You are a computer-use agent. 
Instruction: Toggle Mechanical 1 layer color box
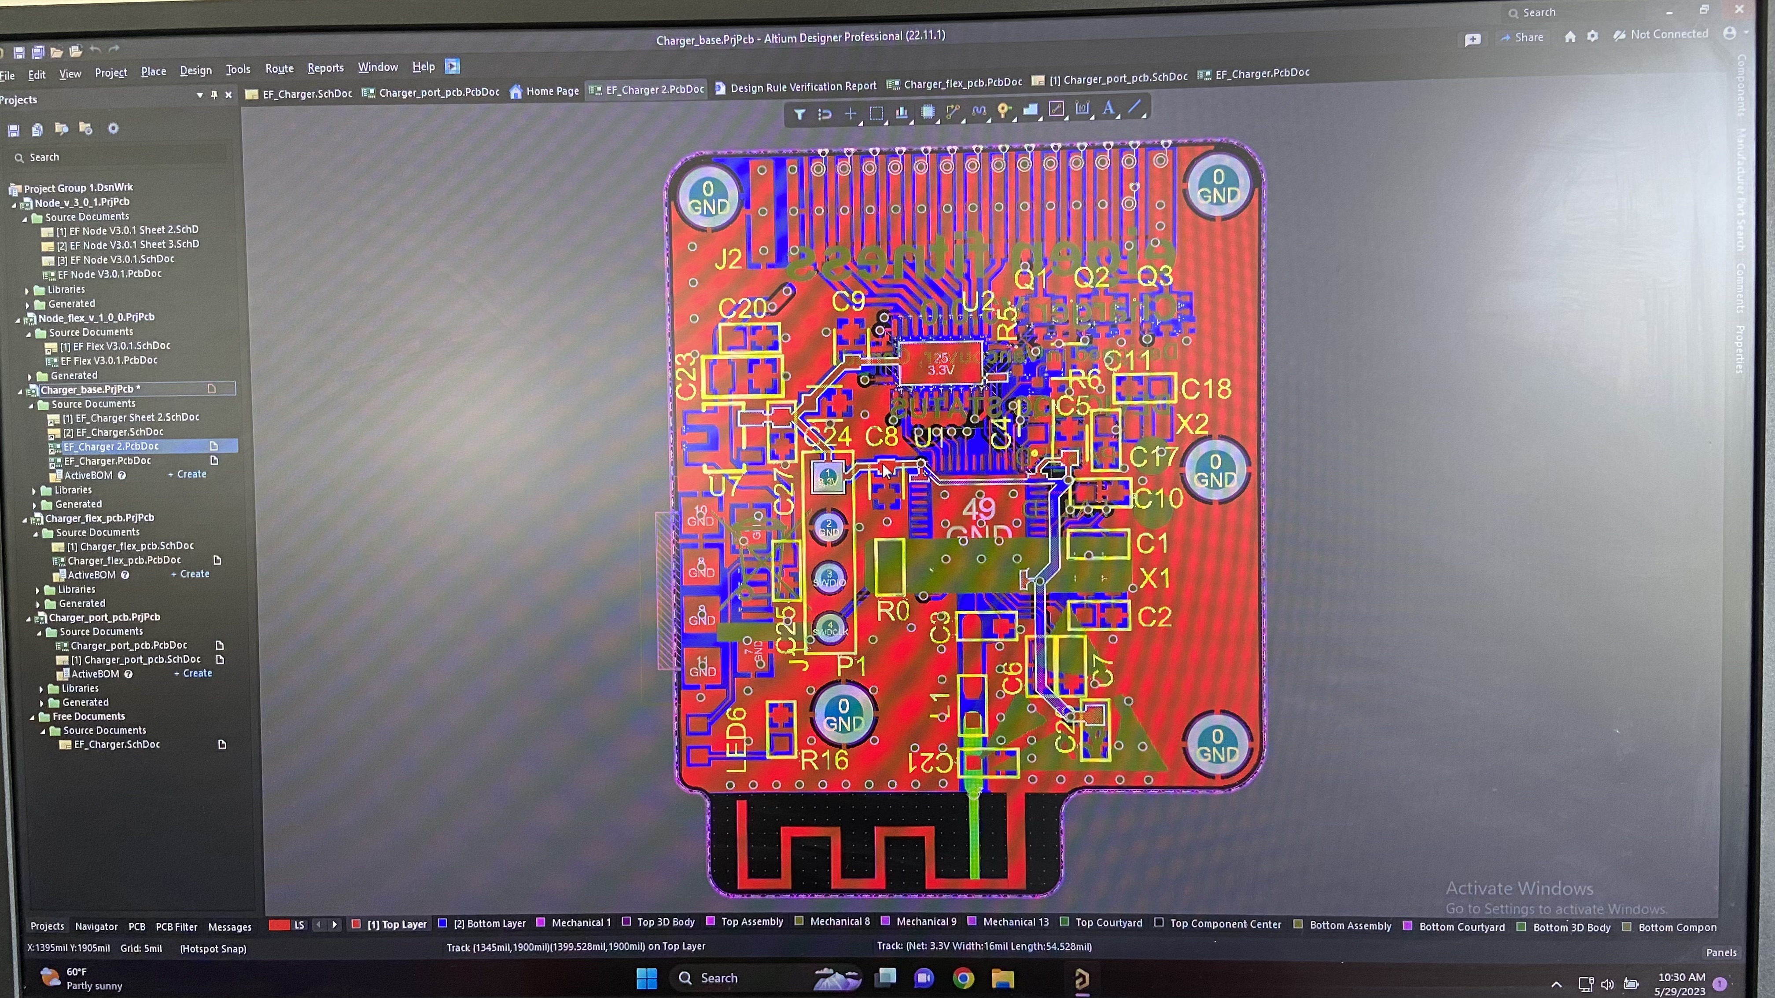click(541, 922)
